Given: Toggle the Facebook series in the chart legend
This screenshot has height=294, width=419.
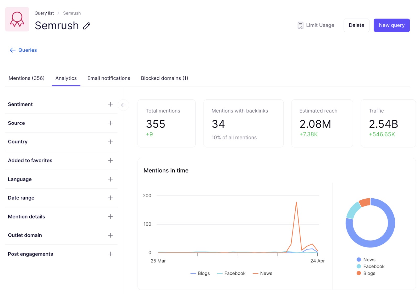Looking at the screenshot, I should 231,273.
